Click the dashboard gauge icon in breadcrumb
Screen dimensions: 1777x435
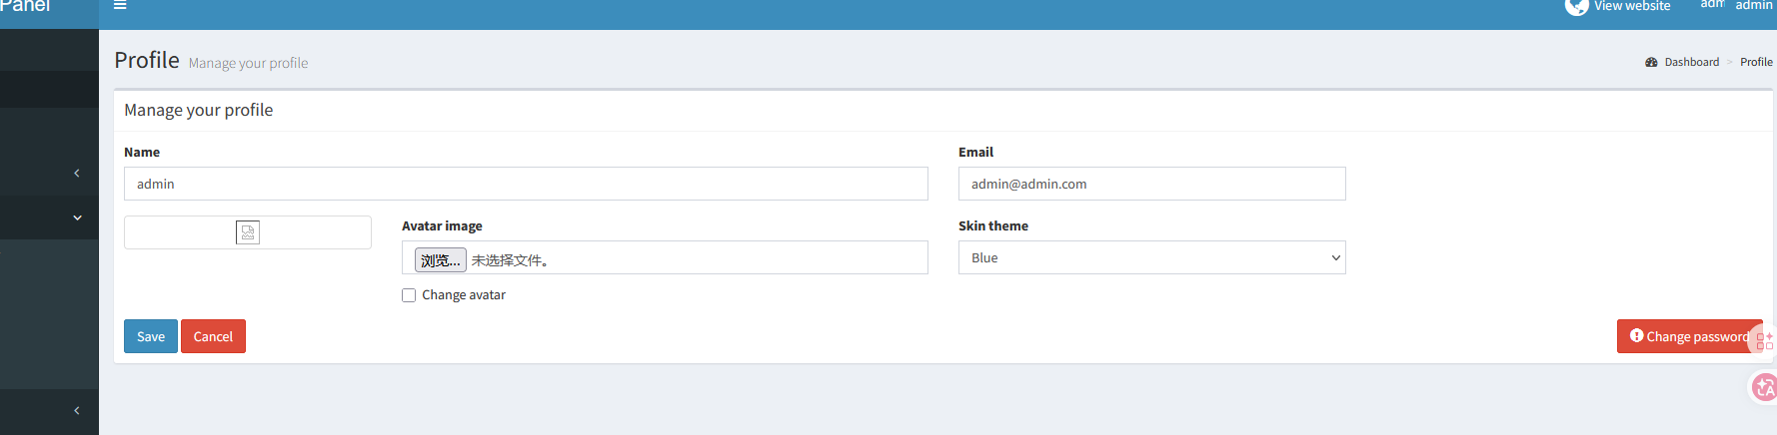[1651, 62]
